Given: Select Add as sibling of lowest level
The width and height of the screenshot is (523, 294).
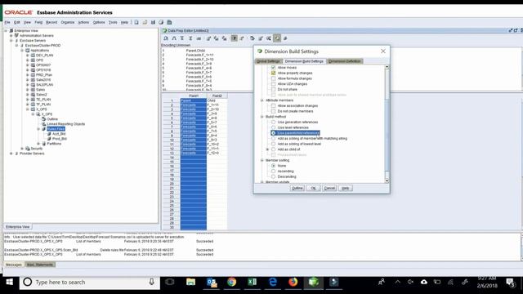Looking at the screenshot, I should 273,144.
